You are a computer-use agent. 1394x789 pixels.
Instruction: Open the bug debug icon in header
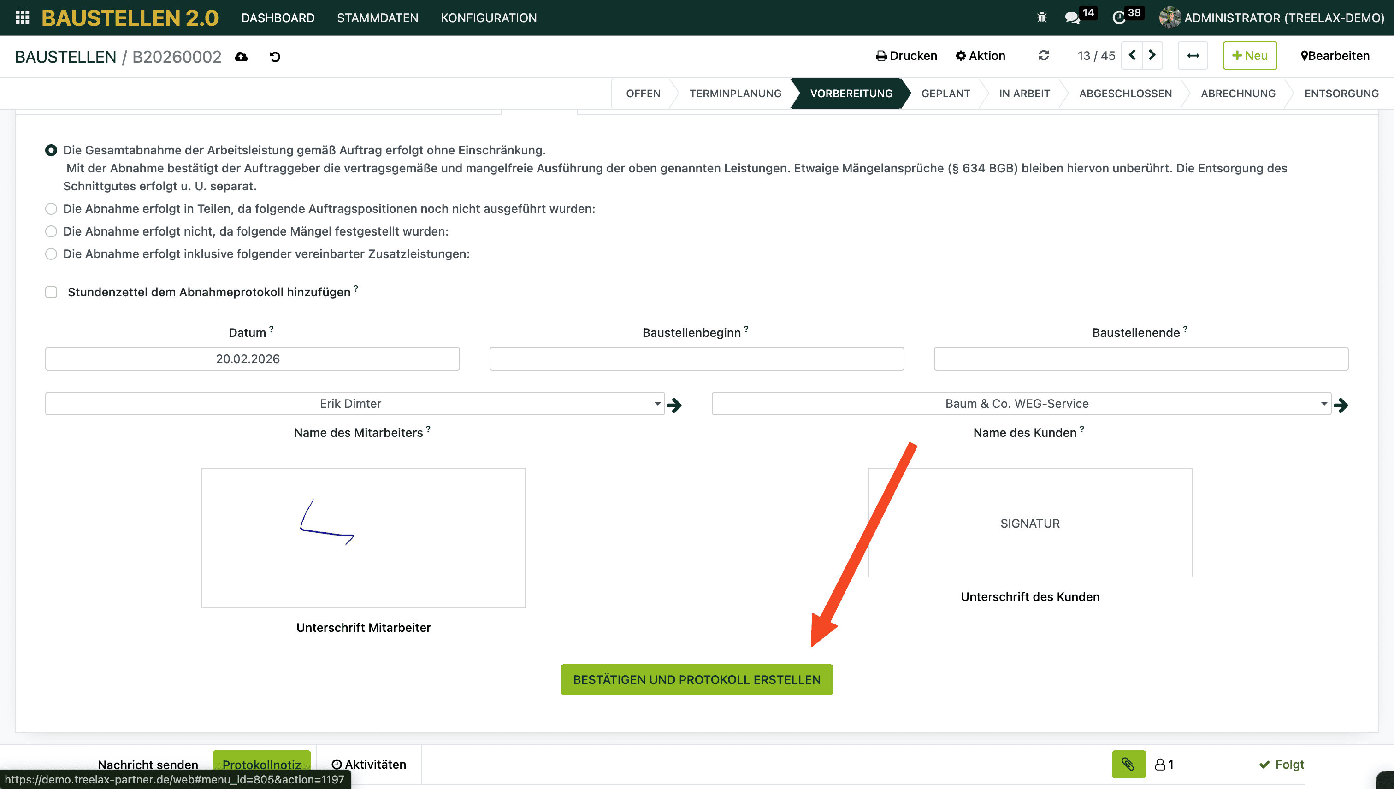pos(1041,18)
